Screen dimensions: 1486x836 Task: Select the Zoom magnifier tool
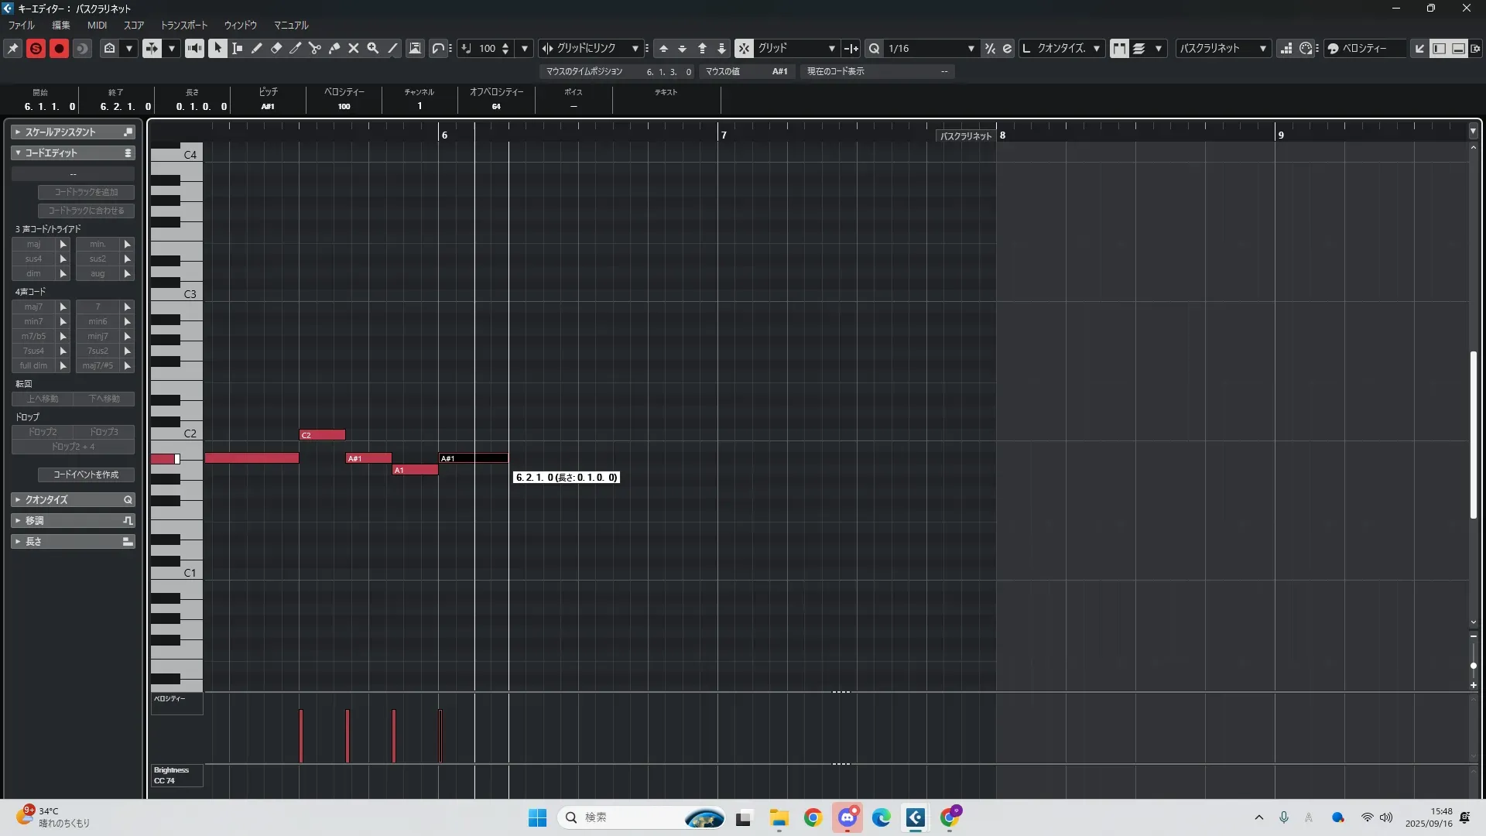(373, 48)
